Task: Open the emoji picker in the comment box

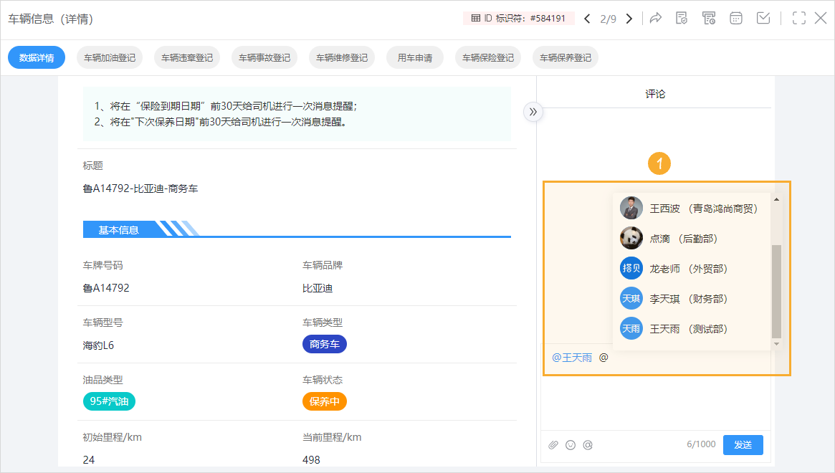Action: pyautogui.click(x=570, y=444)
